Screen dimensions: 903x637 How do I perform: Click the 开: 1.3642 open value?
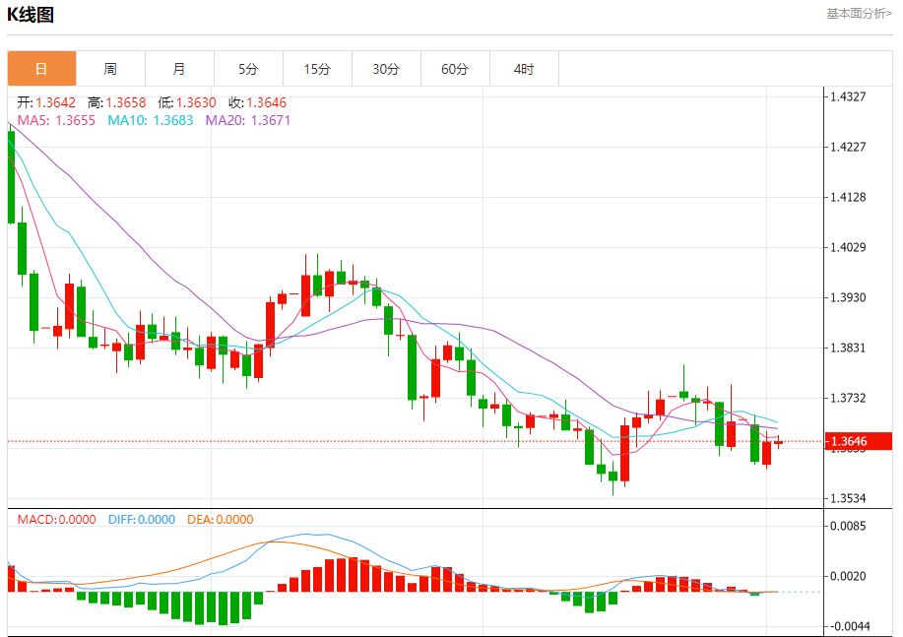click(x=46, y=102)
